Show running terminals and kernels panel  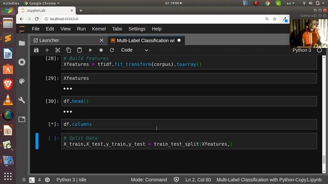pos(22,62)
